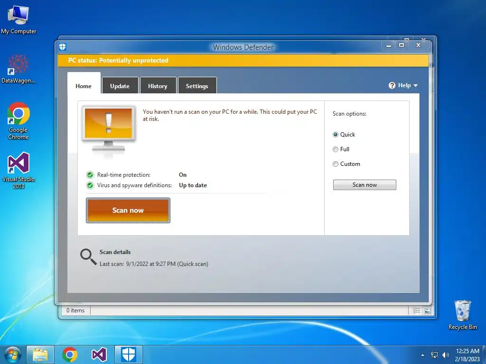Switch to the History tab
The image size is (486, 364).
coord(158,86)
